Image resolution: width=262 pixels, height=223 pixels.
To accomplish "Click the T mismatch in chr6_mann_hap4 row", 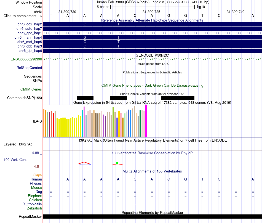I will pyautogui.click(x=119, y=38).
